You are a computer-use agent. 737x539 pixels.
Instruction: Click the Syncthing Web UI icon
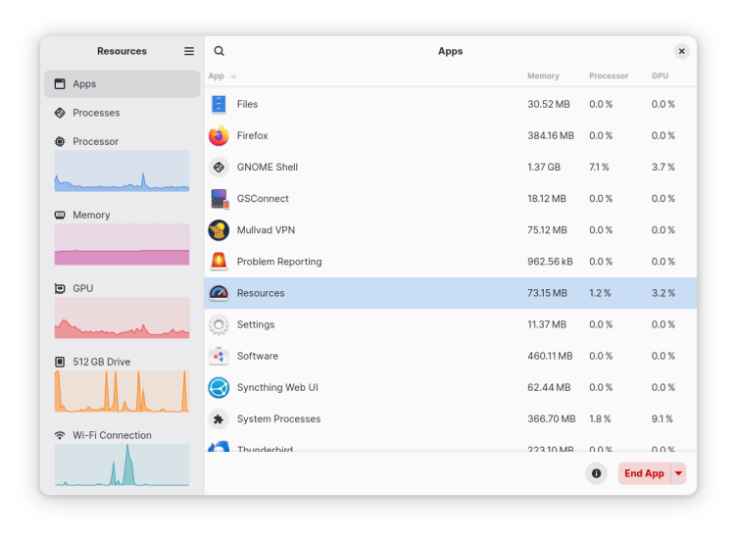pyautogui.click(x=219, y=388)
